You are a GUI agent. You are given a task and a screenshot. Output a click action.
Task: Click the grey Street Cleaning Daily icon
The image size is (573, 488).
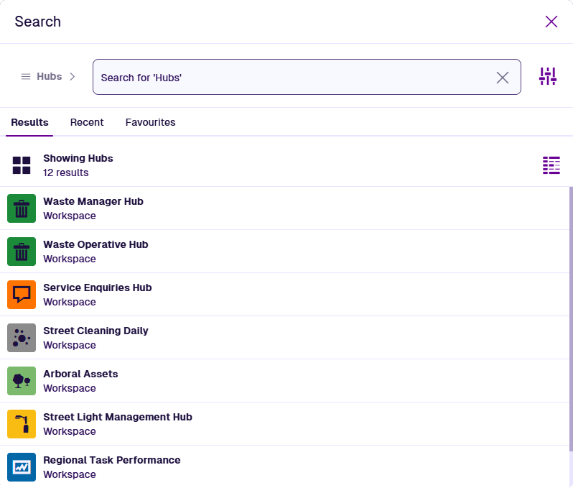pyautogui.click(x=22, y=338)
